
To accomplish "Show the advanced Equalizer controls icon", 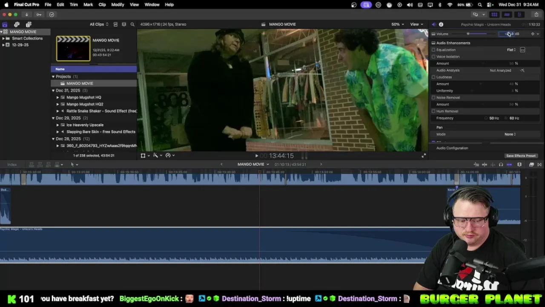I will point(522,50).
